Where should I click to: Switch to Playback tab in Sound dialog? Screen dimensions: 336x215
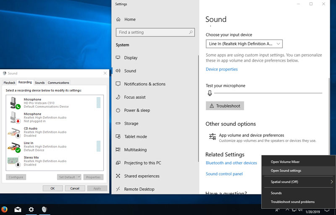pos(9,83)
